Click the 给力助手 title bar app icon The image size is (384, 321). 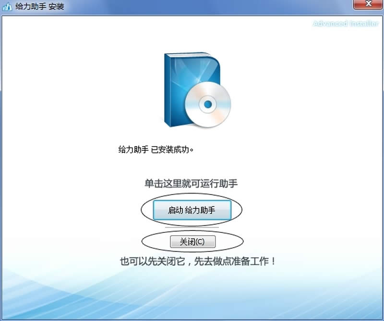(7, 7)
